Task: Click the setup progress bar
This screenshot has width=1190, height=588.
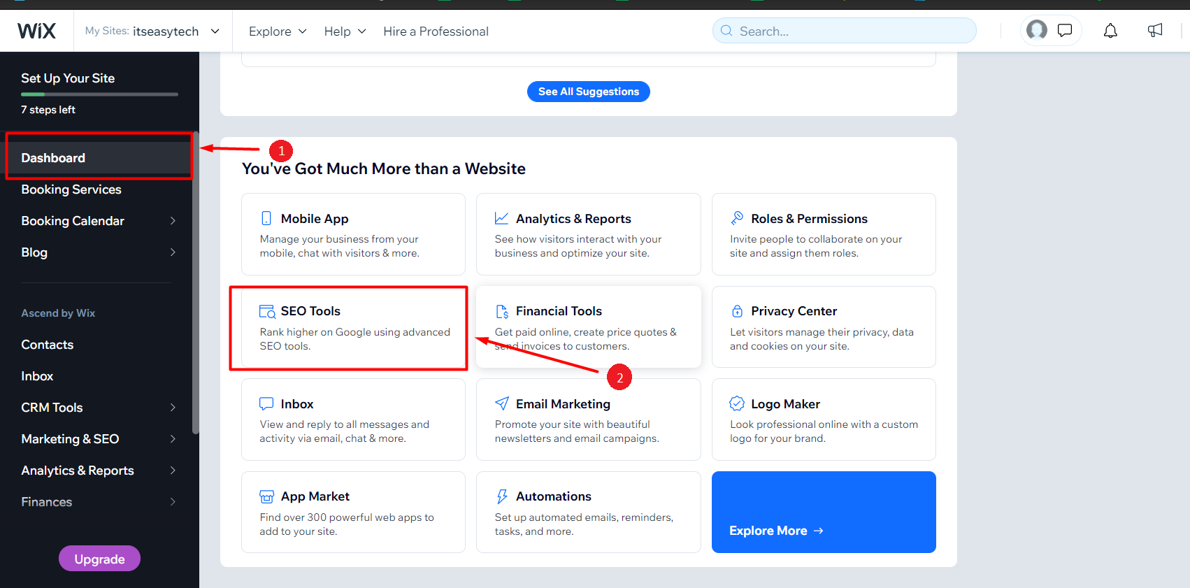Action: [x=99, y=94]
